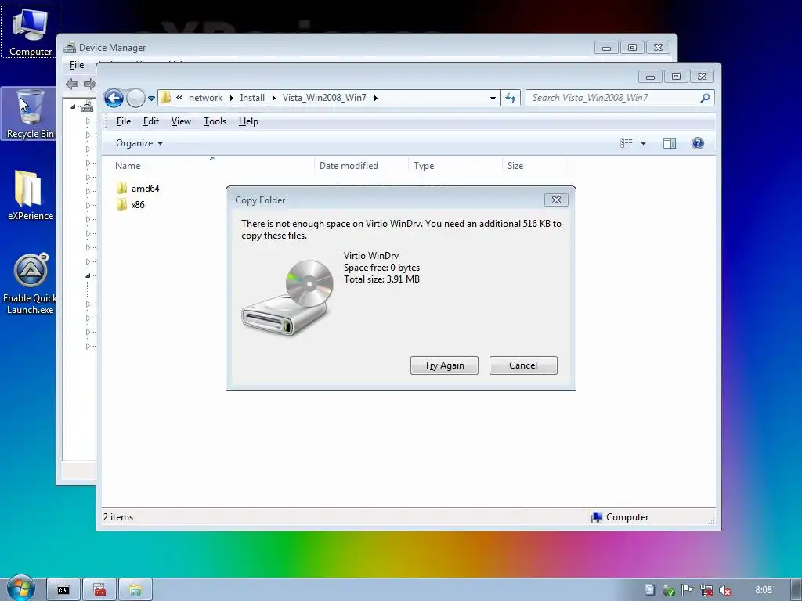The height and width of the screenshot is (601, 802).
Task: Click the network breadcrumb segment
Action: tap(205, 98)
